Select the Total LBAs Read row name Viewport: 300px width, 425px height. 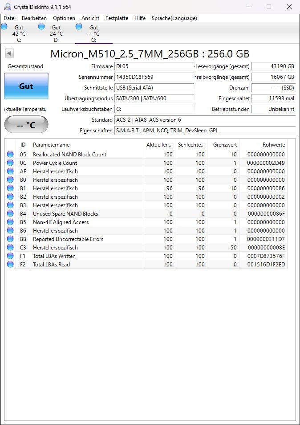(51, 265)
